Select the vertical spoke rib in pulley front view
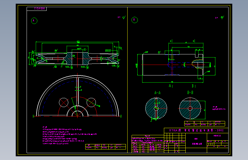 pos(77,92)
